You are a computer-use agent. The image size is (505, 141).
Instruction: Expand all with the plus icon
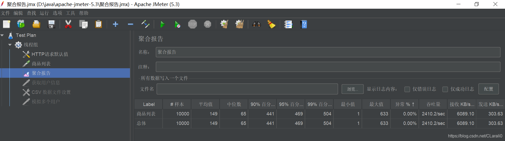point(115,24)
